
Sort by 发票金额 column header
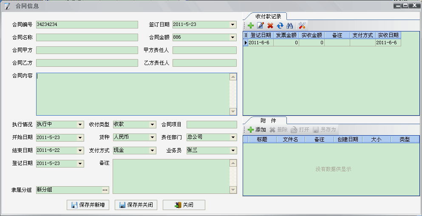(x=286, y=35)
